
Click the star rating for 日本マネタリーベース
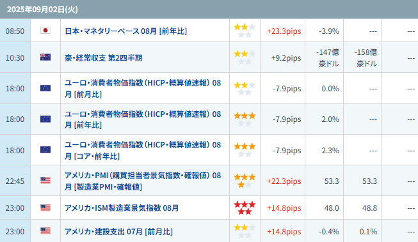pos(245,31)
